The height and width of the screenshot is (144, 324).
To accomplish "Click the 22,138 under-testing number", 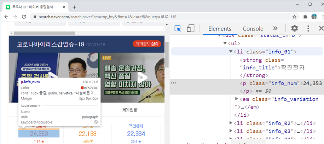I will click(87, 134).
